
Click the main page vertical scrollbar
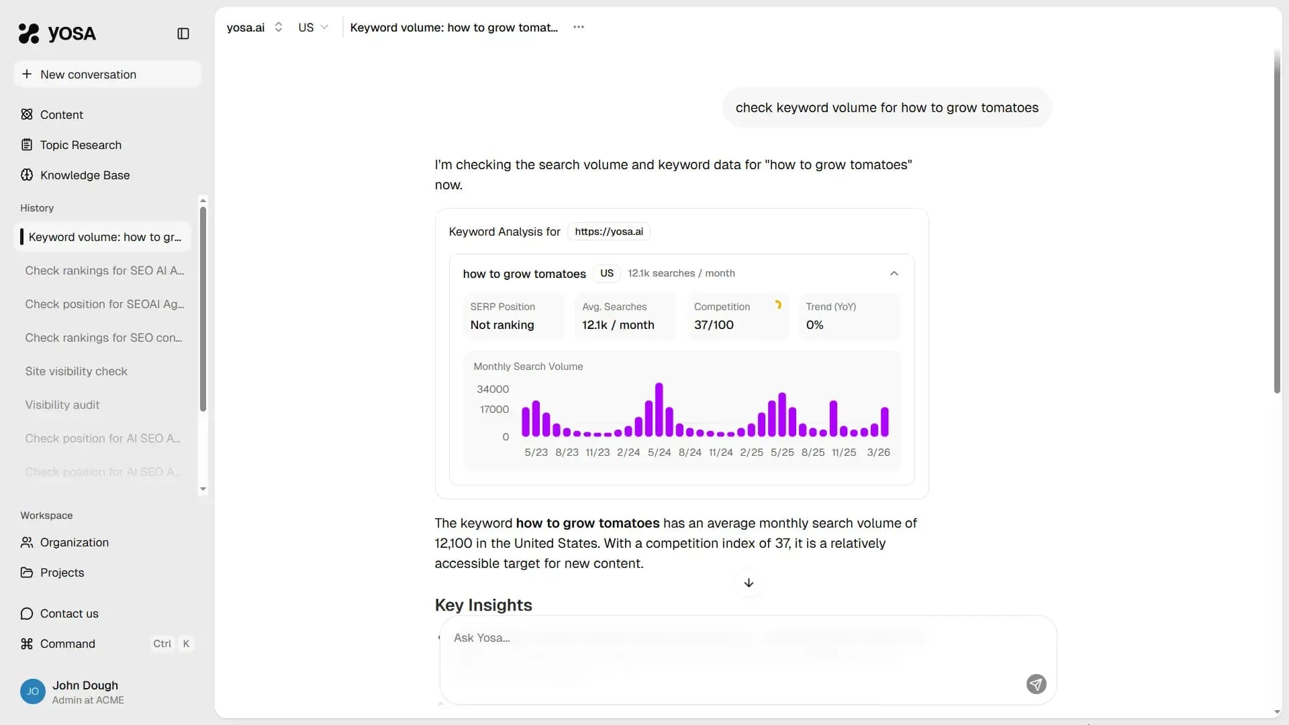click(1277, 222)
